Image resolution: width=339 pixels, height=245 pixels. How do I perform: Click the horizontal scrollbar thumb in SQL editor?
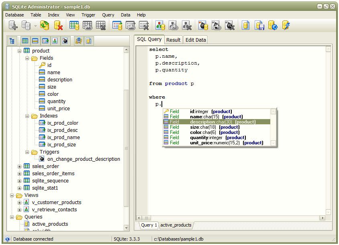[146, 218]
